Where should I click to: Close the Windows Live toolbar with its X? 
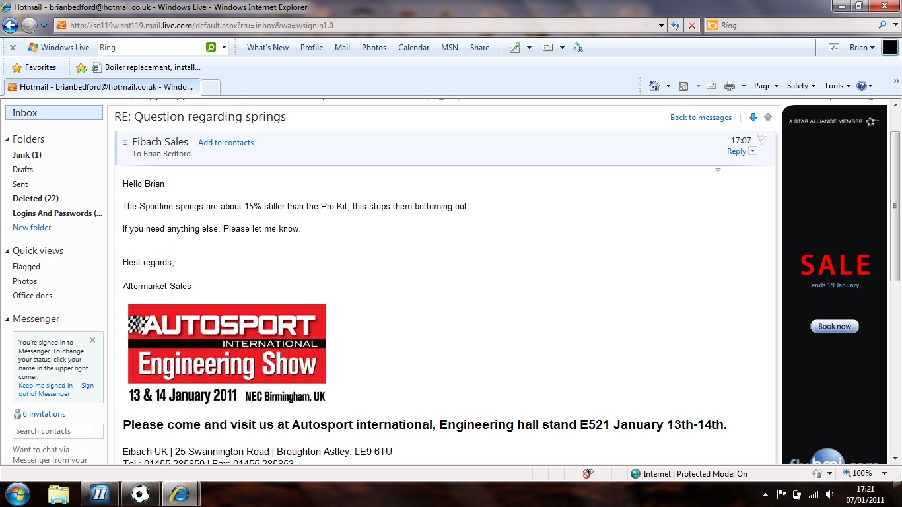(x=13, y=48)
